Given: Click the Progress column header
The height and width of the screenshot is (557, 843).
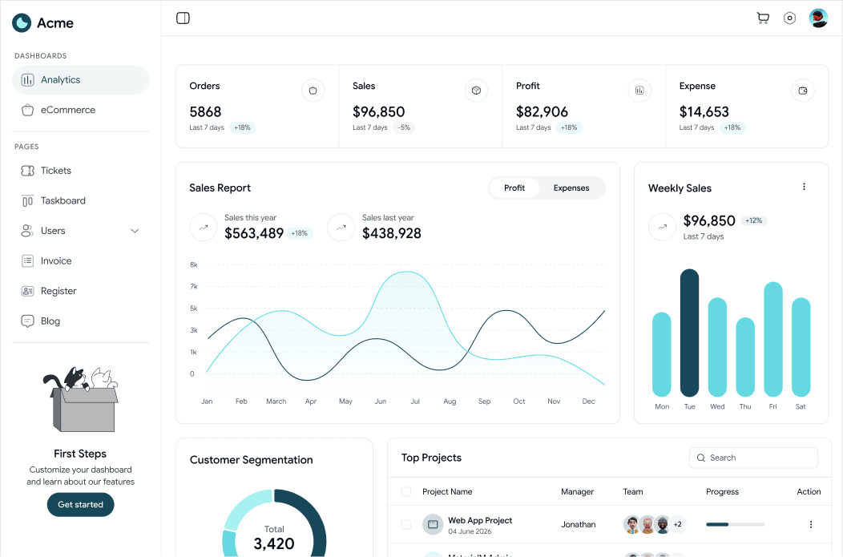Looking at the screenshot, I should 722,492.
